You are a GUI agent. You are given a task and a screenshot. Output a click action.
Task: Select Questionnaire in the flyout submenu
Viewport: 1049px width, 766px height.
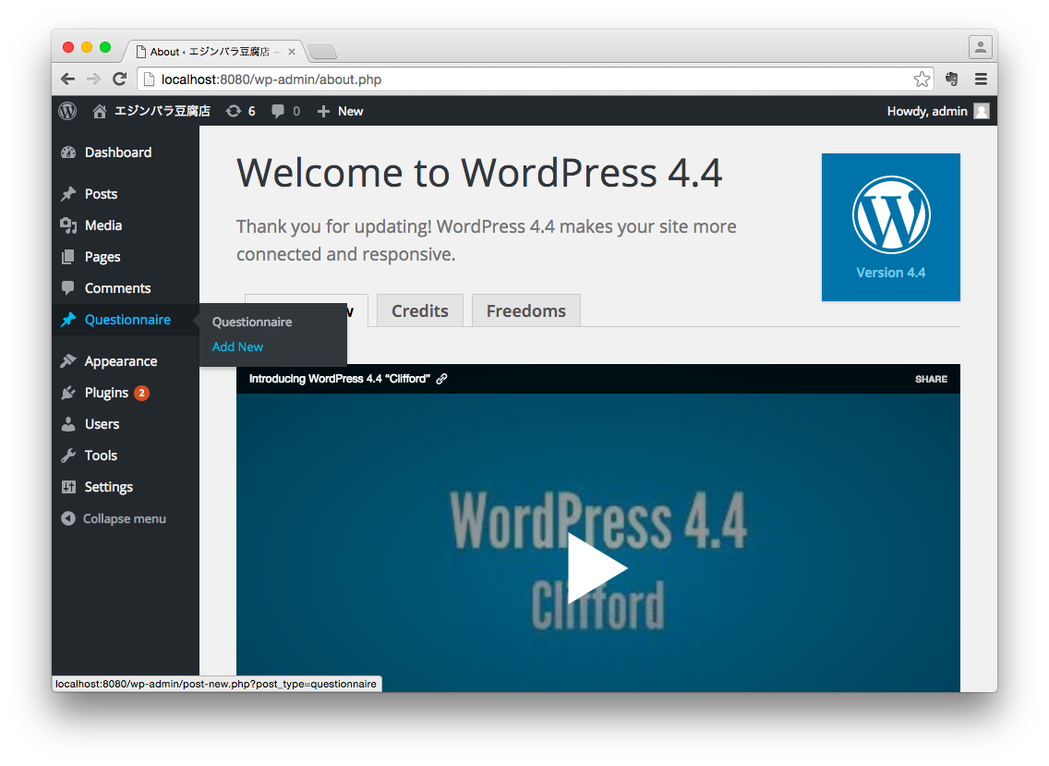coord(252,322)
